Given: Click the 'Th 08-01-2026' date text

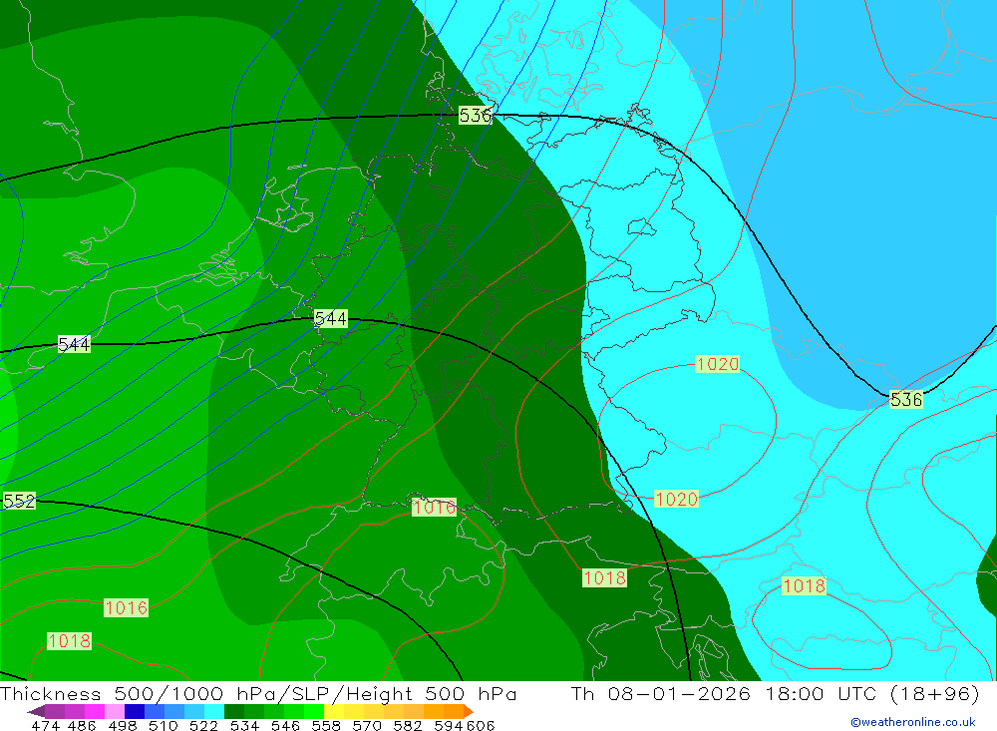Looking at the screenshot, I should point(660,693).
